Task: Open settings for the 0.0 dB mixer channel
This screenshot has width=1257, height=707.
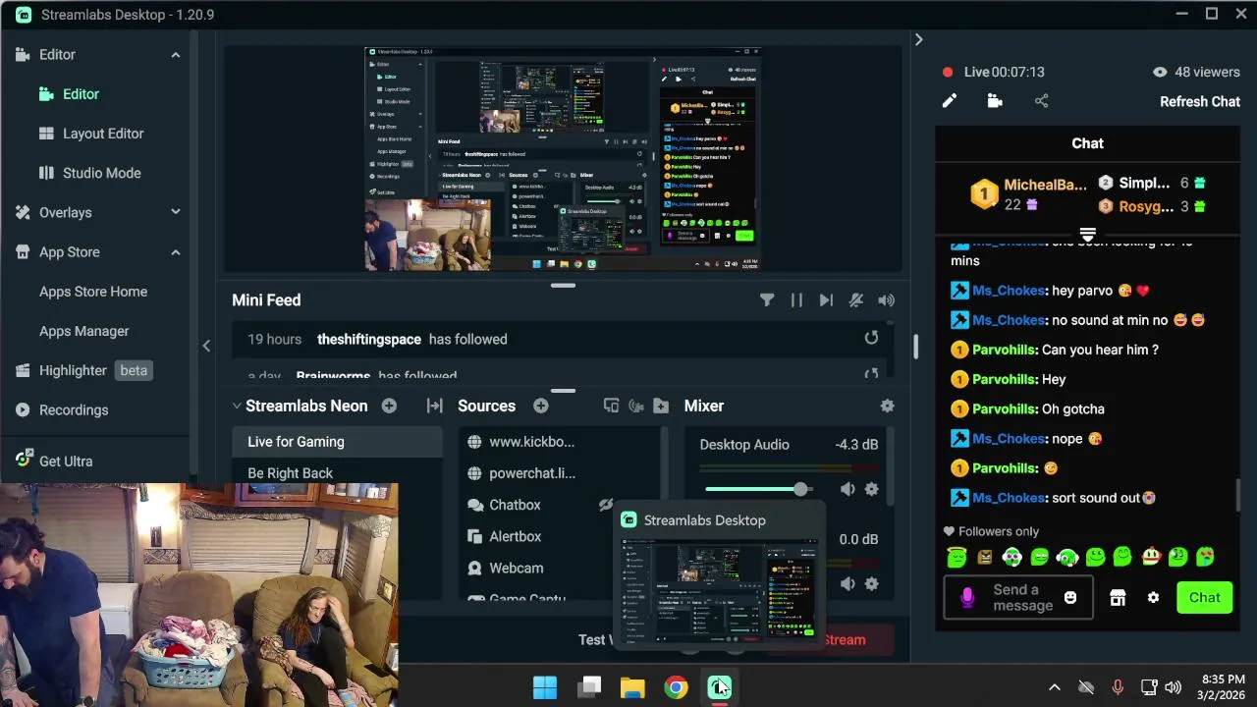Action: 871,583
